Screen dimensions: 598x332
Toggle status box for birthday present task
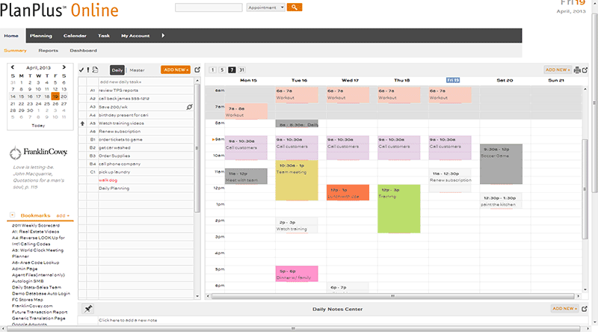[82, 115]
